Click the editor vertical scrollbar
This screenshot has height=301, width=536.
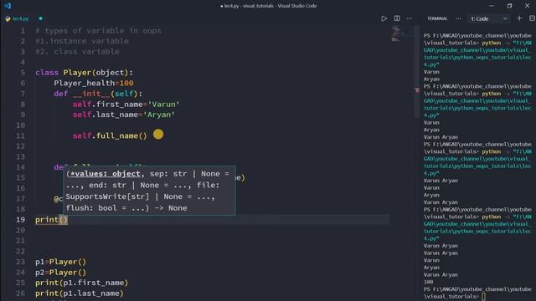(x=417, y=72)
